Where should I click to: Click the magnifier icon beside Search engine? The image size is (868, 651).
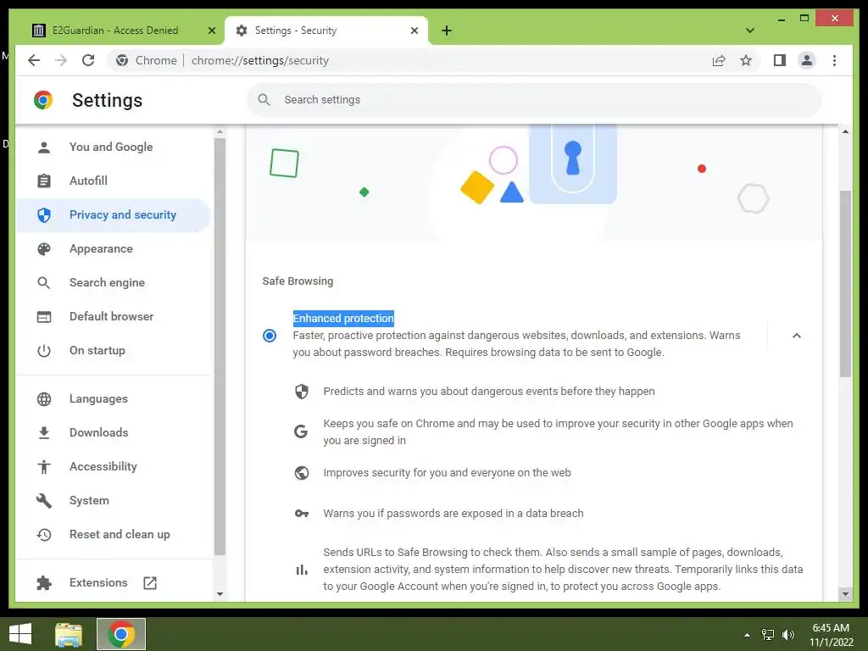point(44,283)
